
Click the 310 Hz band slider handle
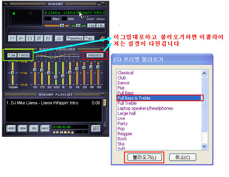coord(49,73)
